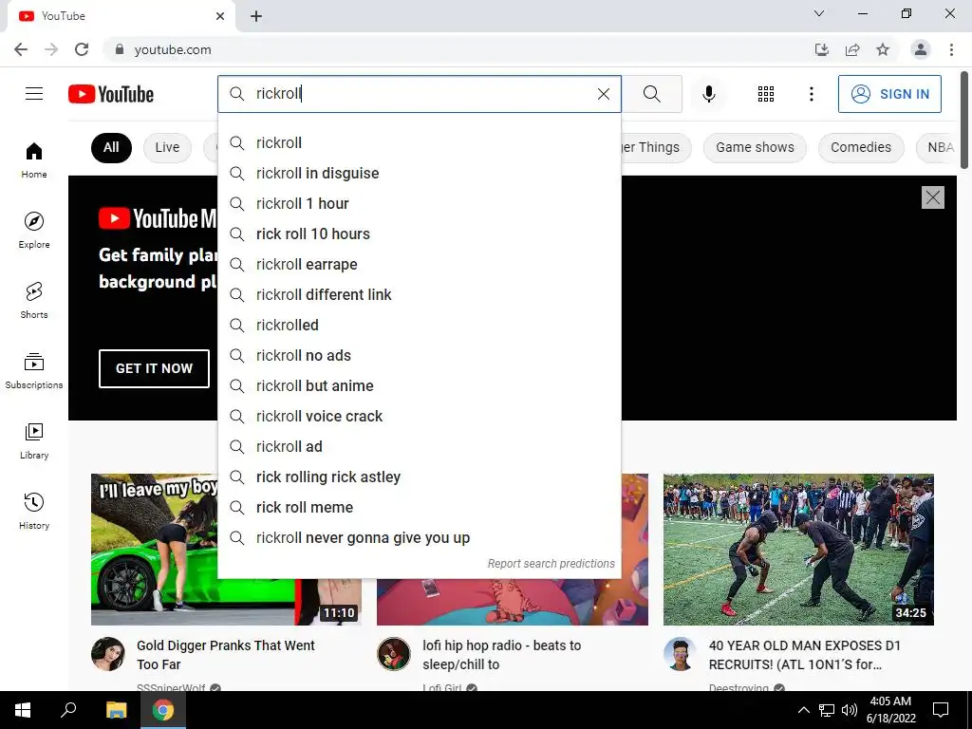
Task: Open the YouTube apps grid
Action: point(766,94)
